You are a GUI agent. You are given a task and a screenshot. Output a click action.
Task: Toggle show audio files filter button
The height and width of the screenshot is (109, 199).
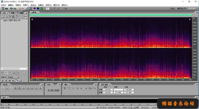[x=3, y=80]
